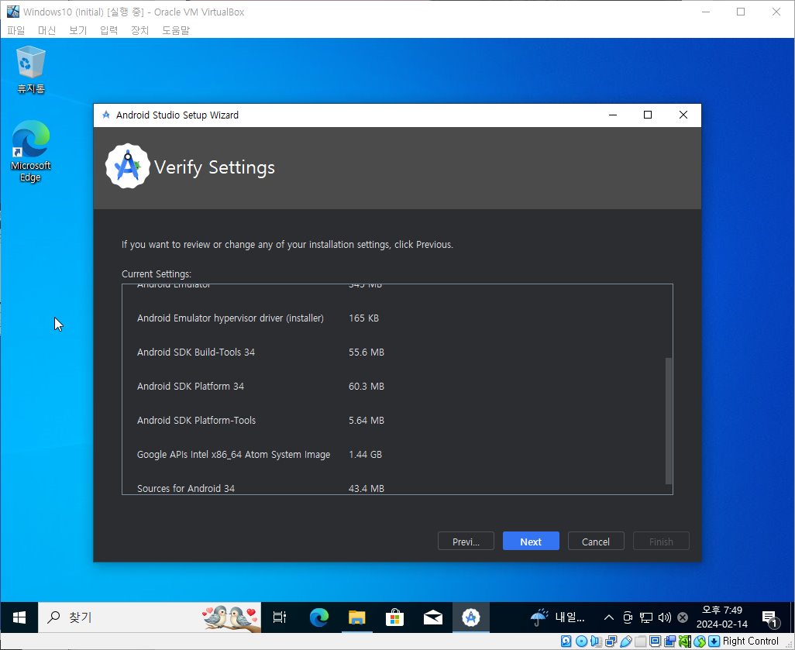795x650 pixels.
Task: Click the 43.4 MB size value
Action: (366, 488)
